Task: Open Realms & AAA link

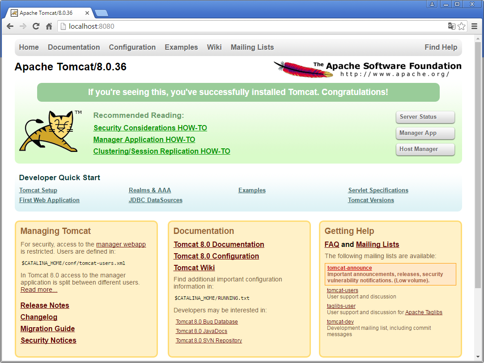Action: [x=150, y=190]
